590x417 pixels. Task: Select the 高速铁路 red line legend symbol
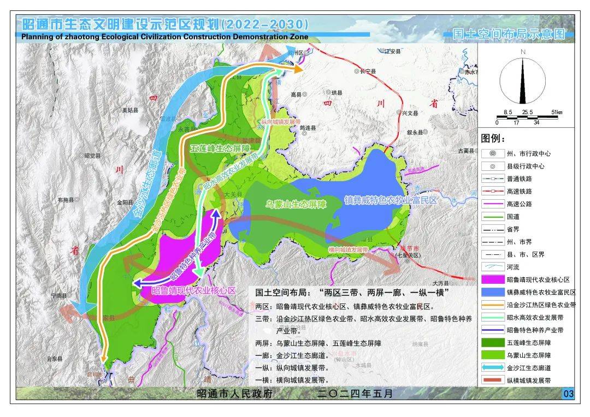493,192
